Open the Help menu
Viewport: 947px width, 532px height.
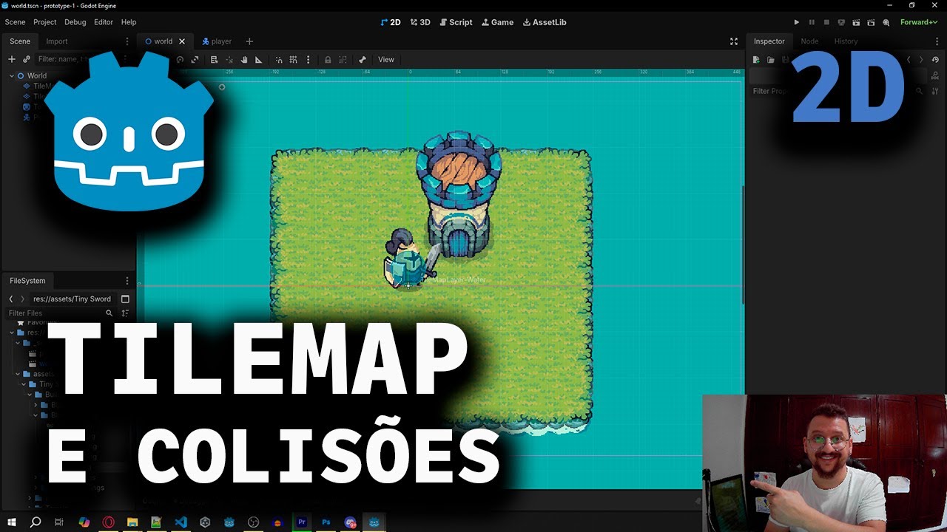pyautogui.click(x=129, y=22)
